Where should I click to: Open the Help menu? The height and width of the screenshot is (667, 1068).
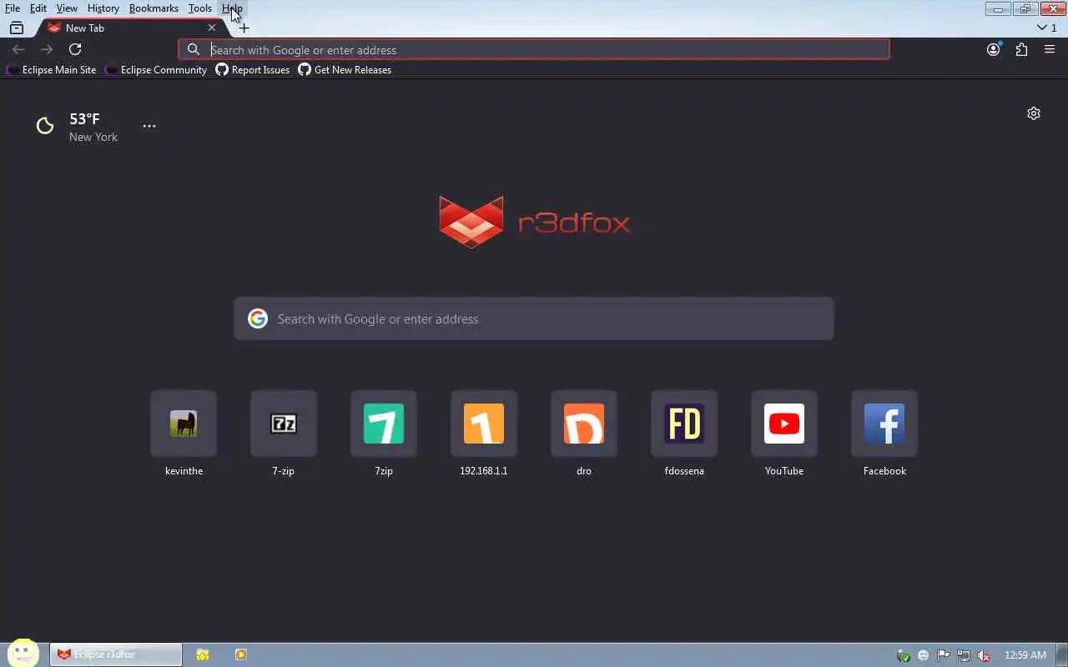[232, 8]
